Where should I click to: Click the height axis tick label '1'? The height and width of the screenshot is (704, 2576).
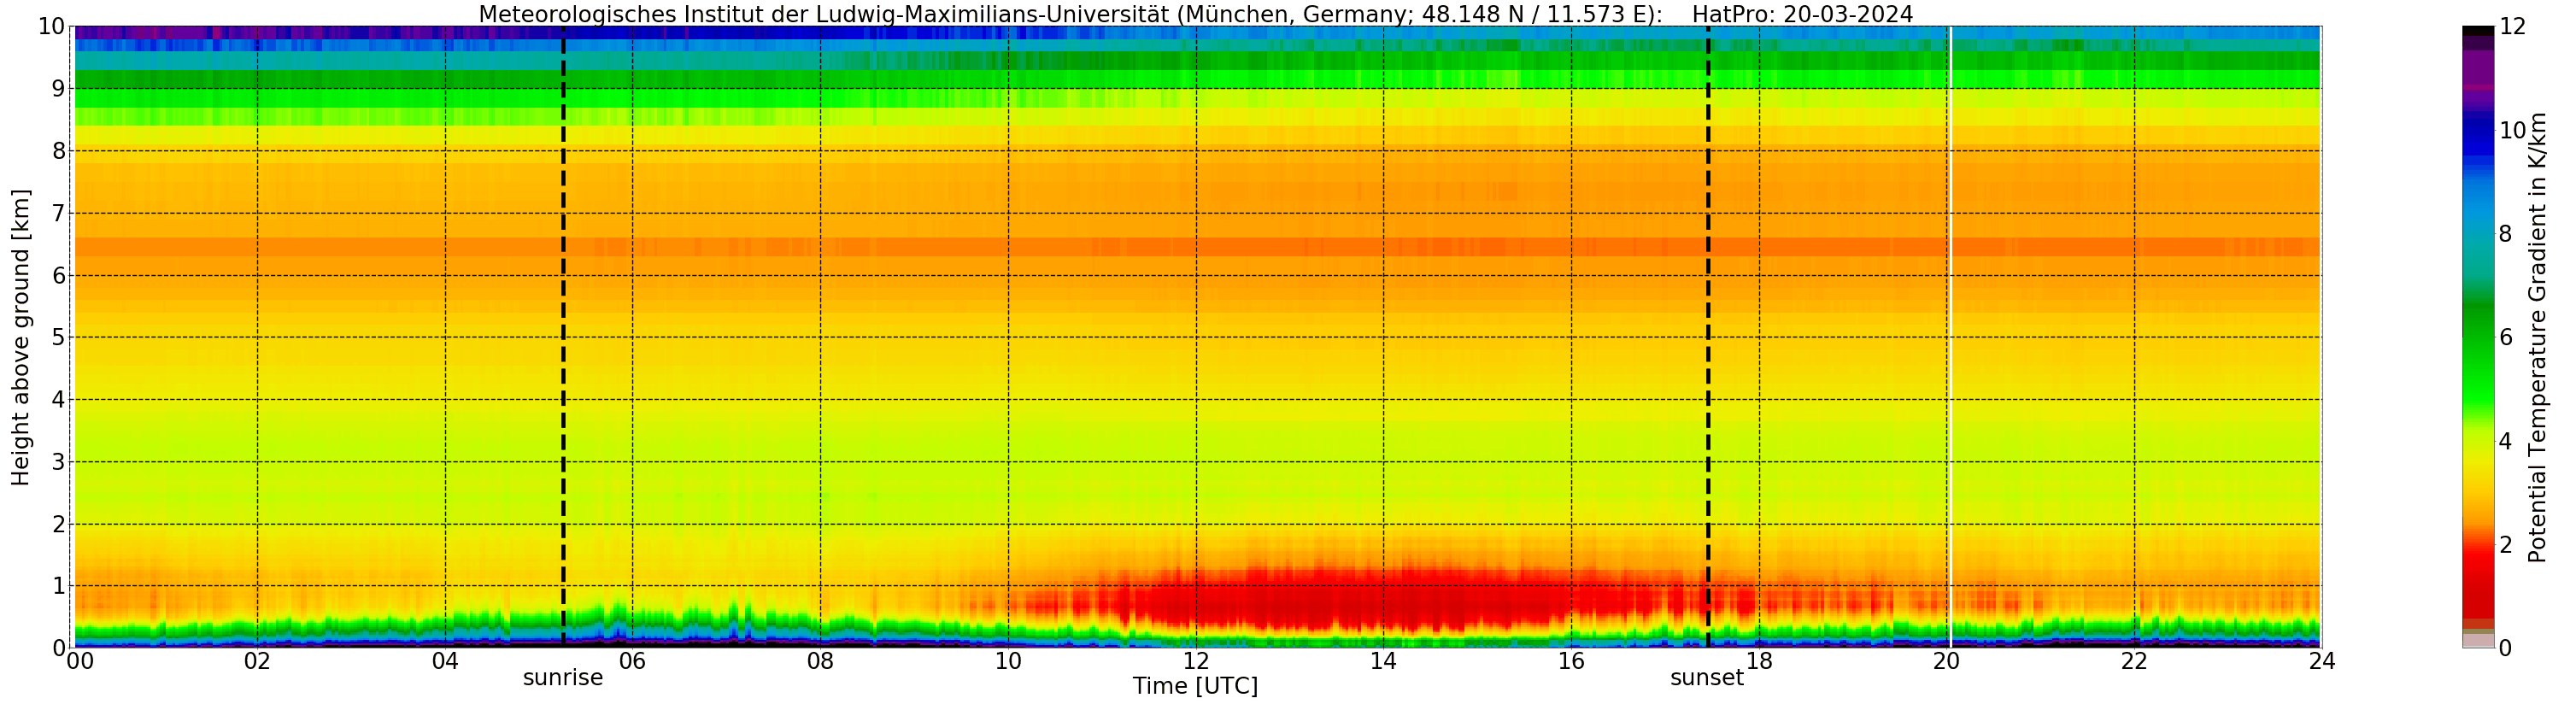click(59, 586)
